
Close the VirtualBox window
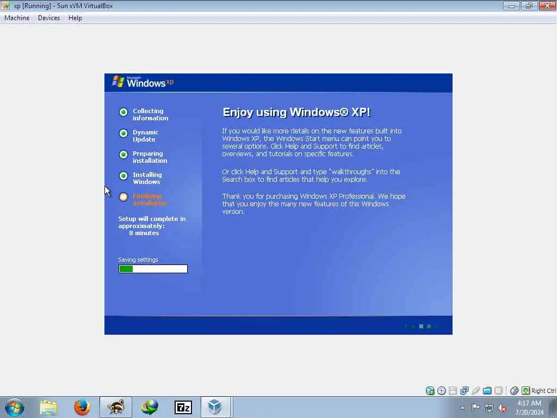[x=547, y=5]
